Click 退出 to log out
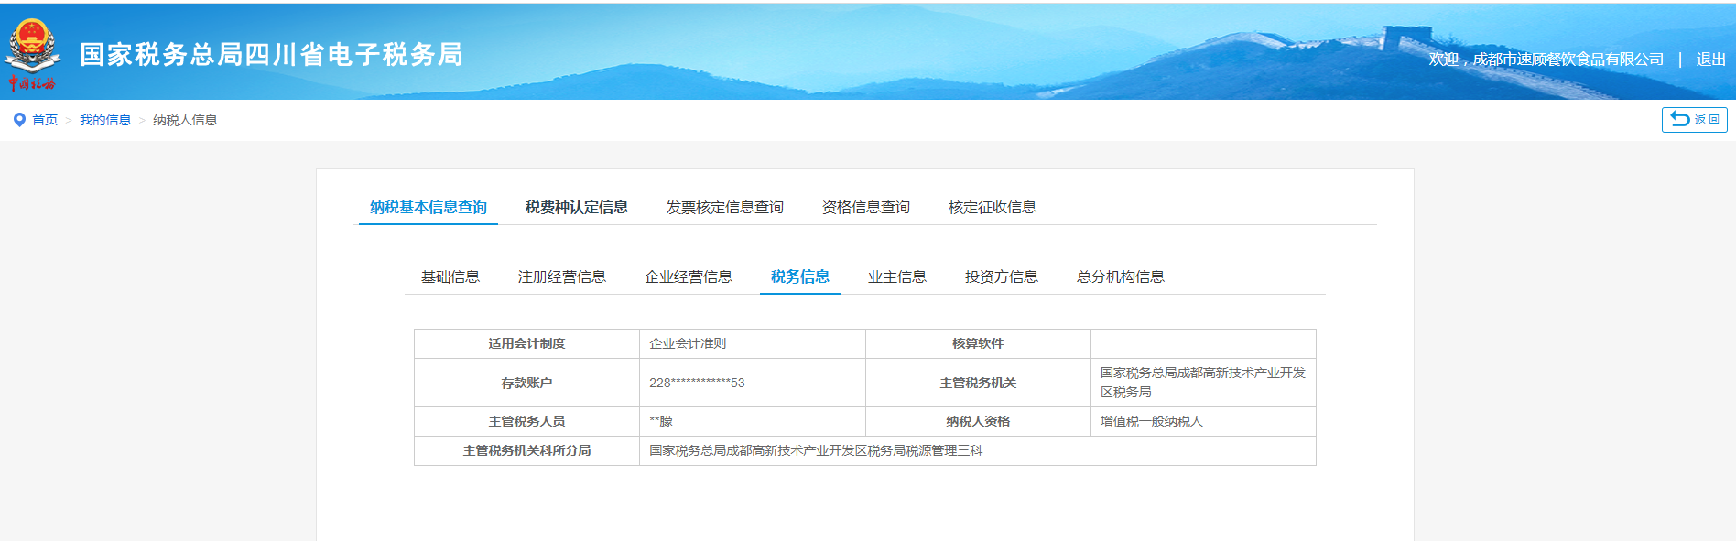 [1710, 60]
